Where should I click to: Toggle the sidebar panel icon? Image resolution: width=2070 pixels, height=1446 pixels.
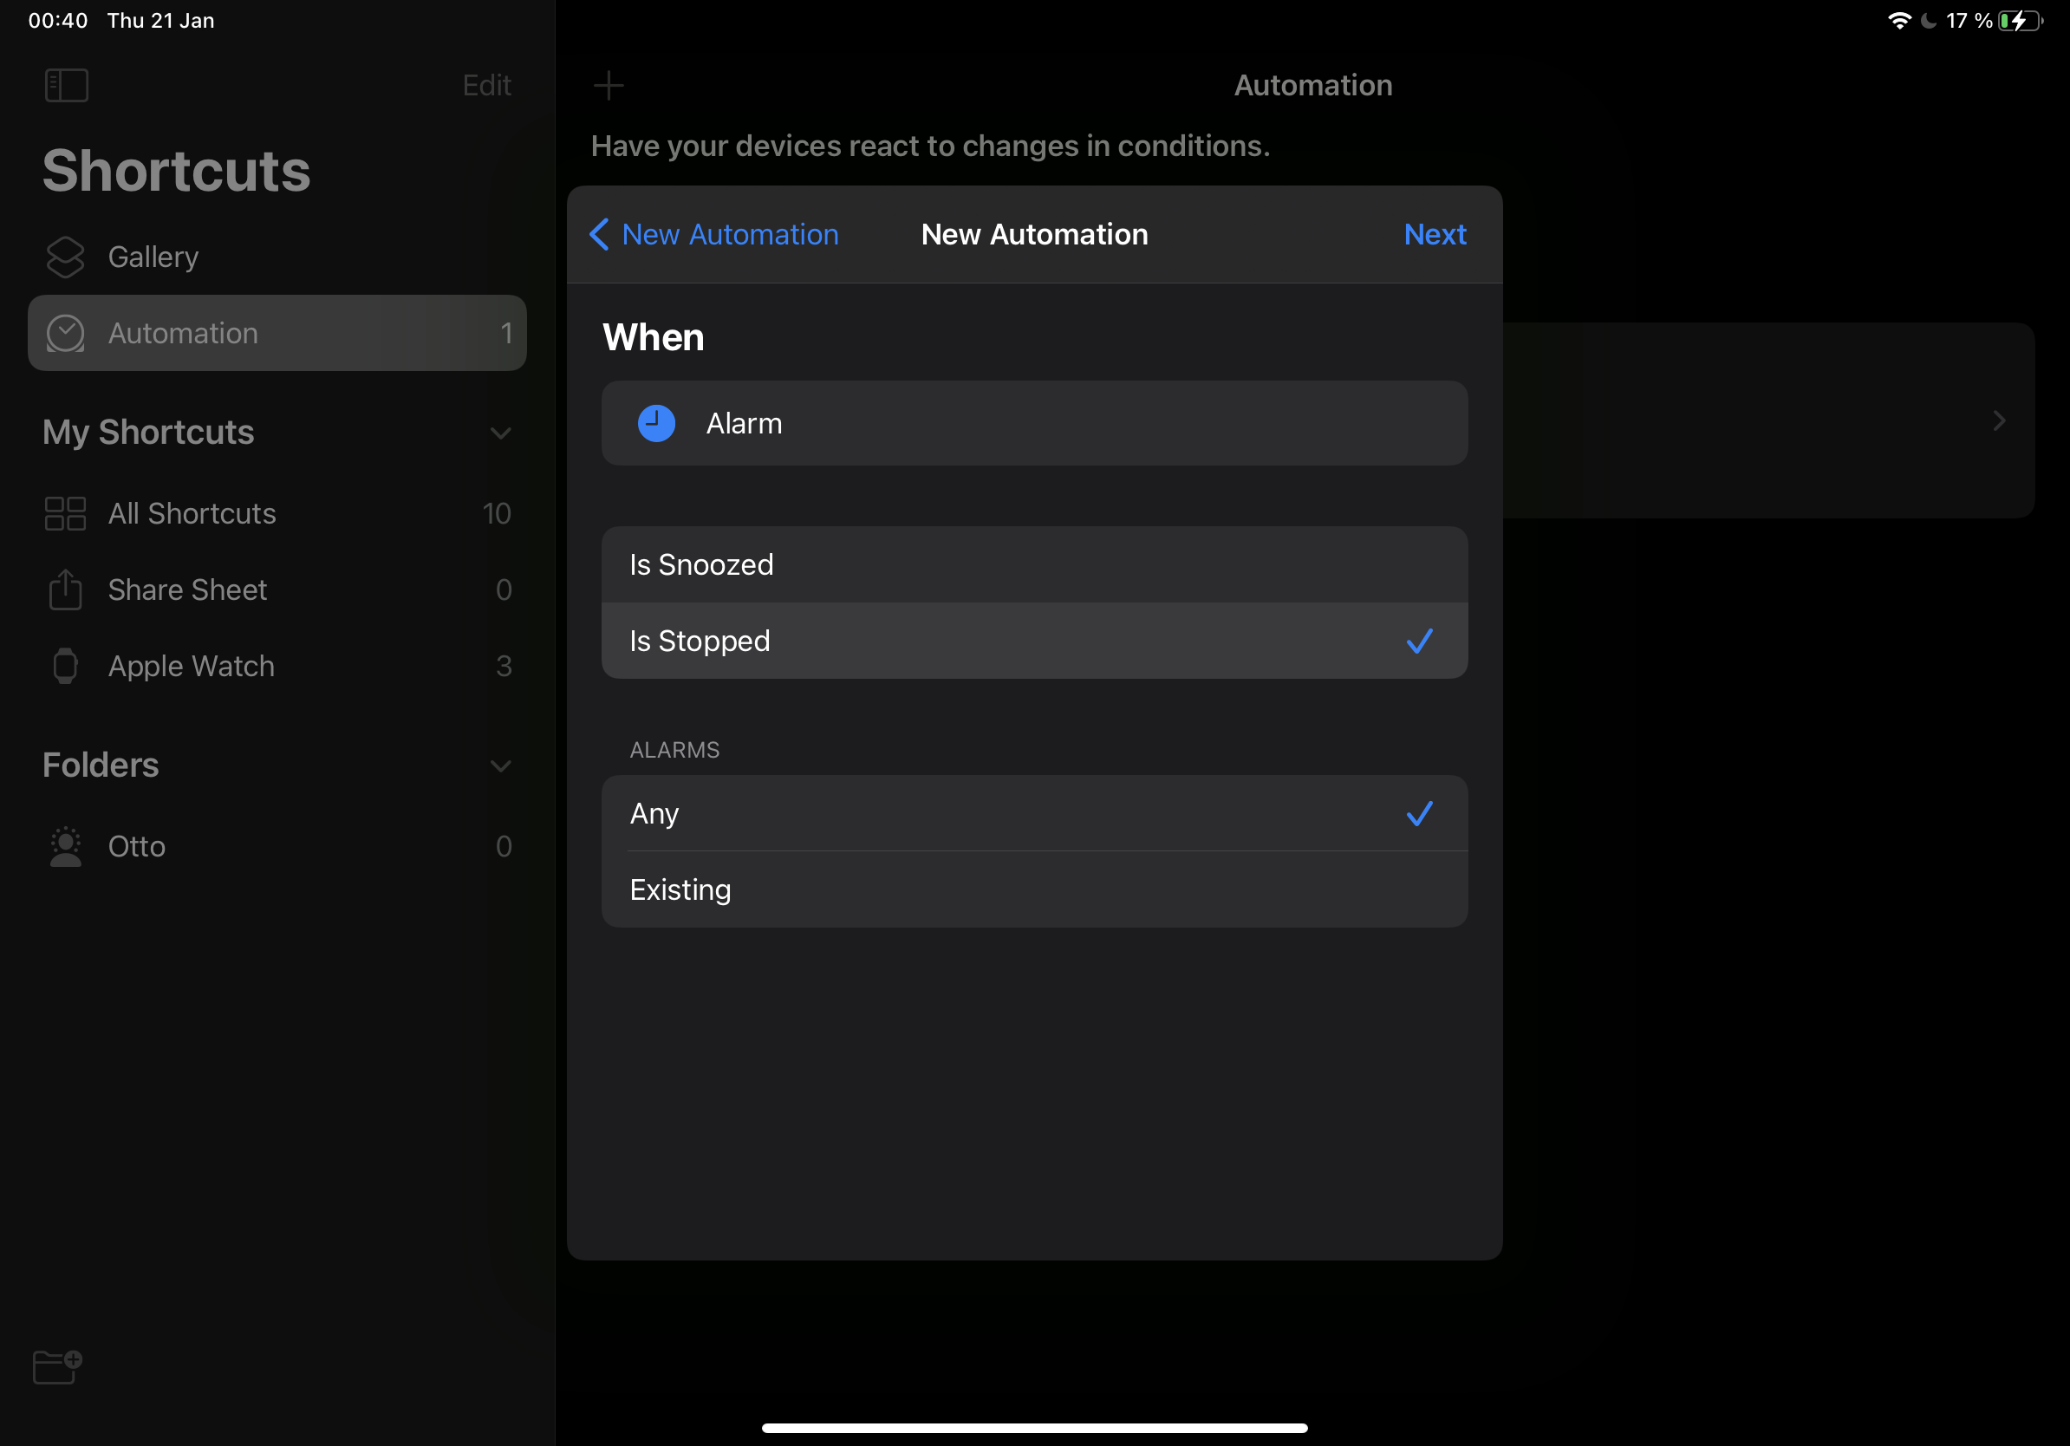tap(66, 86)
